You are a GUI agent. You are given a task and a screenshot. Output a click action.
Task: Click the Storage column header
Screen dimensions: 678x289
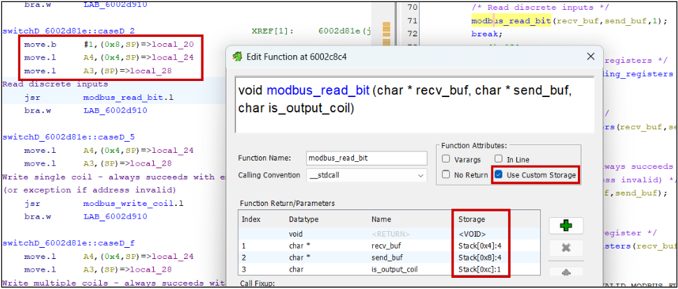click(x=469, y=219)
